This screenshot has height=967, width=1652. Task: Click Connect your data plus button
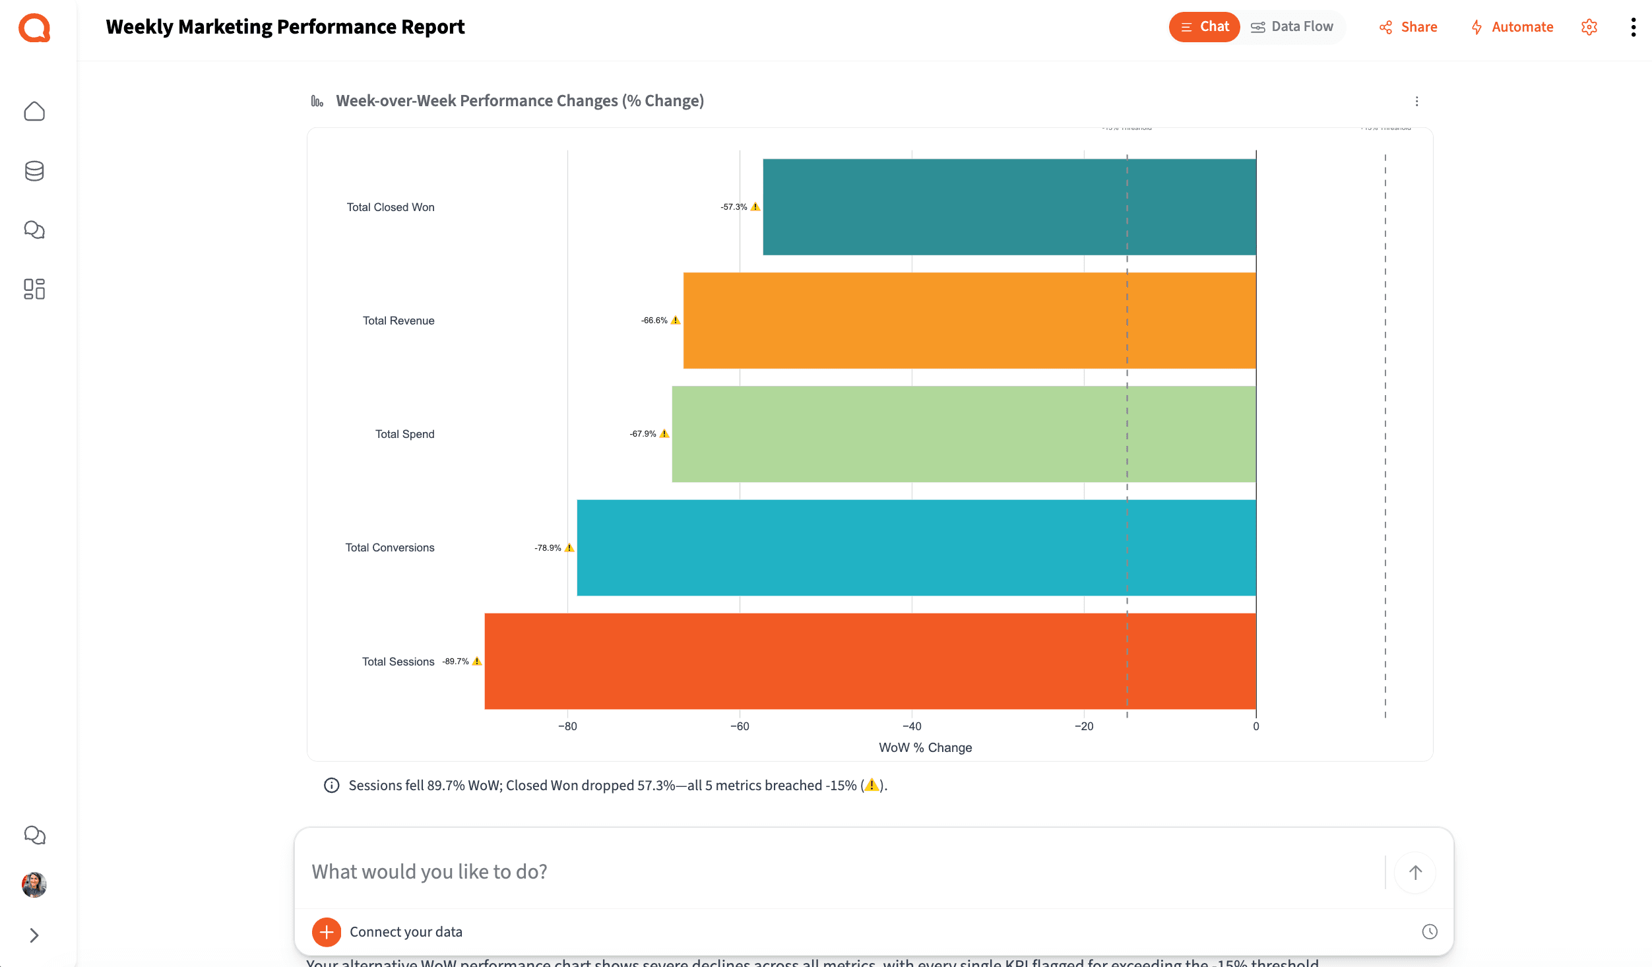[x=327, y=931]
